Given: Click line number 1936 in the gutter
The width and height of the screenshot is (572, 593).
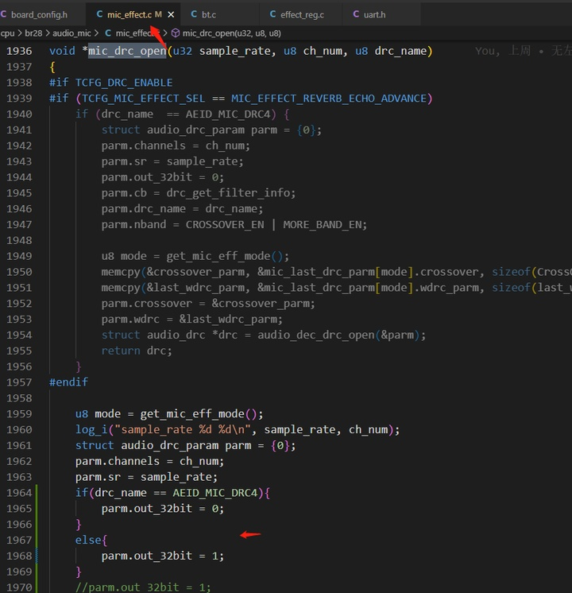Looking at the screenshot, I should [19, 51].
